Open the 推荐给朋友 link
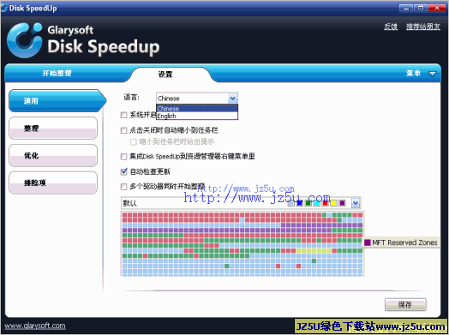Screen dimensions: 449x335 click(423, 27)
